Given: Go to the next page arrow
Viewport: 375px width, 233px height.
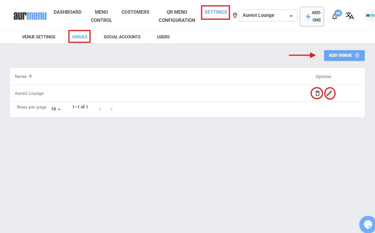Looking at the screenshot, I should (x=112, y=109).
